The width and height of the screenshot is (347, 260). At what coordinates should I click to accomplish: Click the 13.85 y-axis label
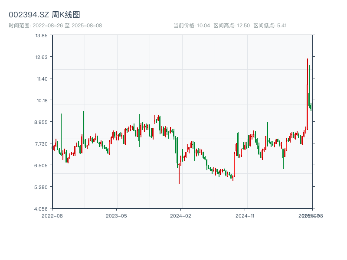[x=42, y=35]
